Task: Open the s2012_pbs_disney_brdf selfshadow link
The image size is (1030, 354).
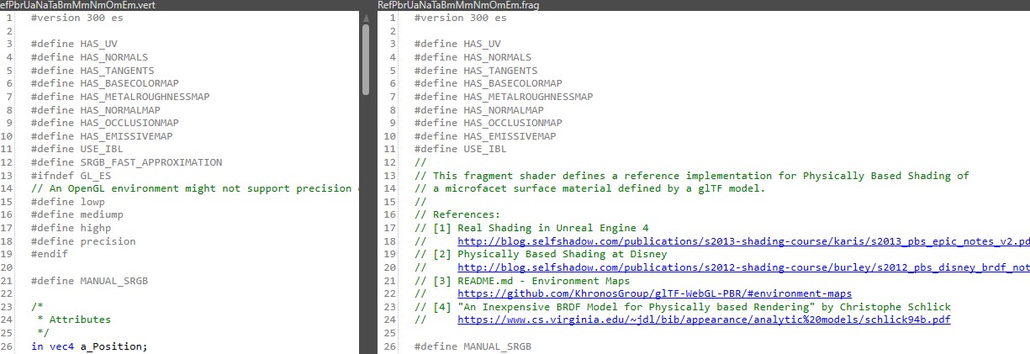Action: [x=743, y=267]
